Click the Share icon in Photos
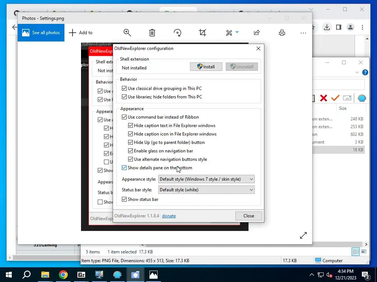377x282 pixels. [257, 33]
